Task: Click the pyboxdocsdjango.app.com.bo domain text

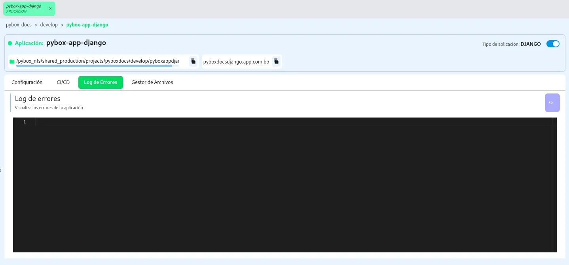Action: point(236,62)
